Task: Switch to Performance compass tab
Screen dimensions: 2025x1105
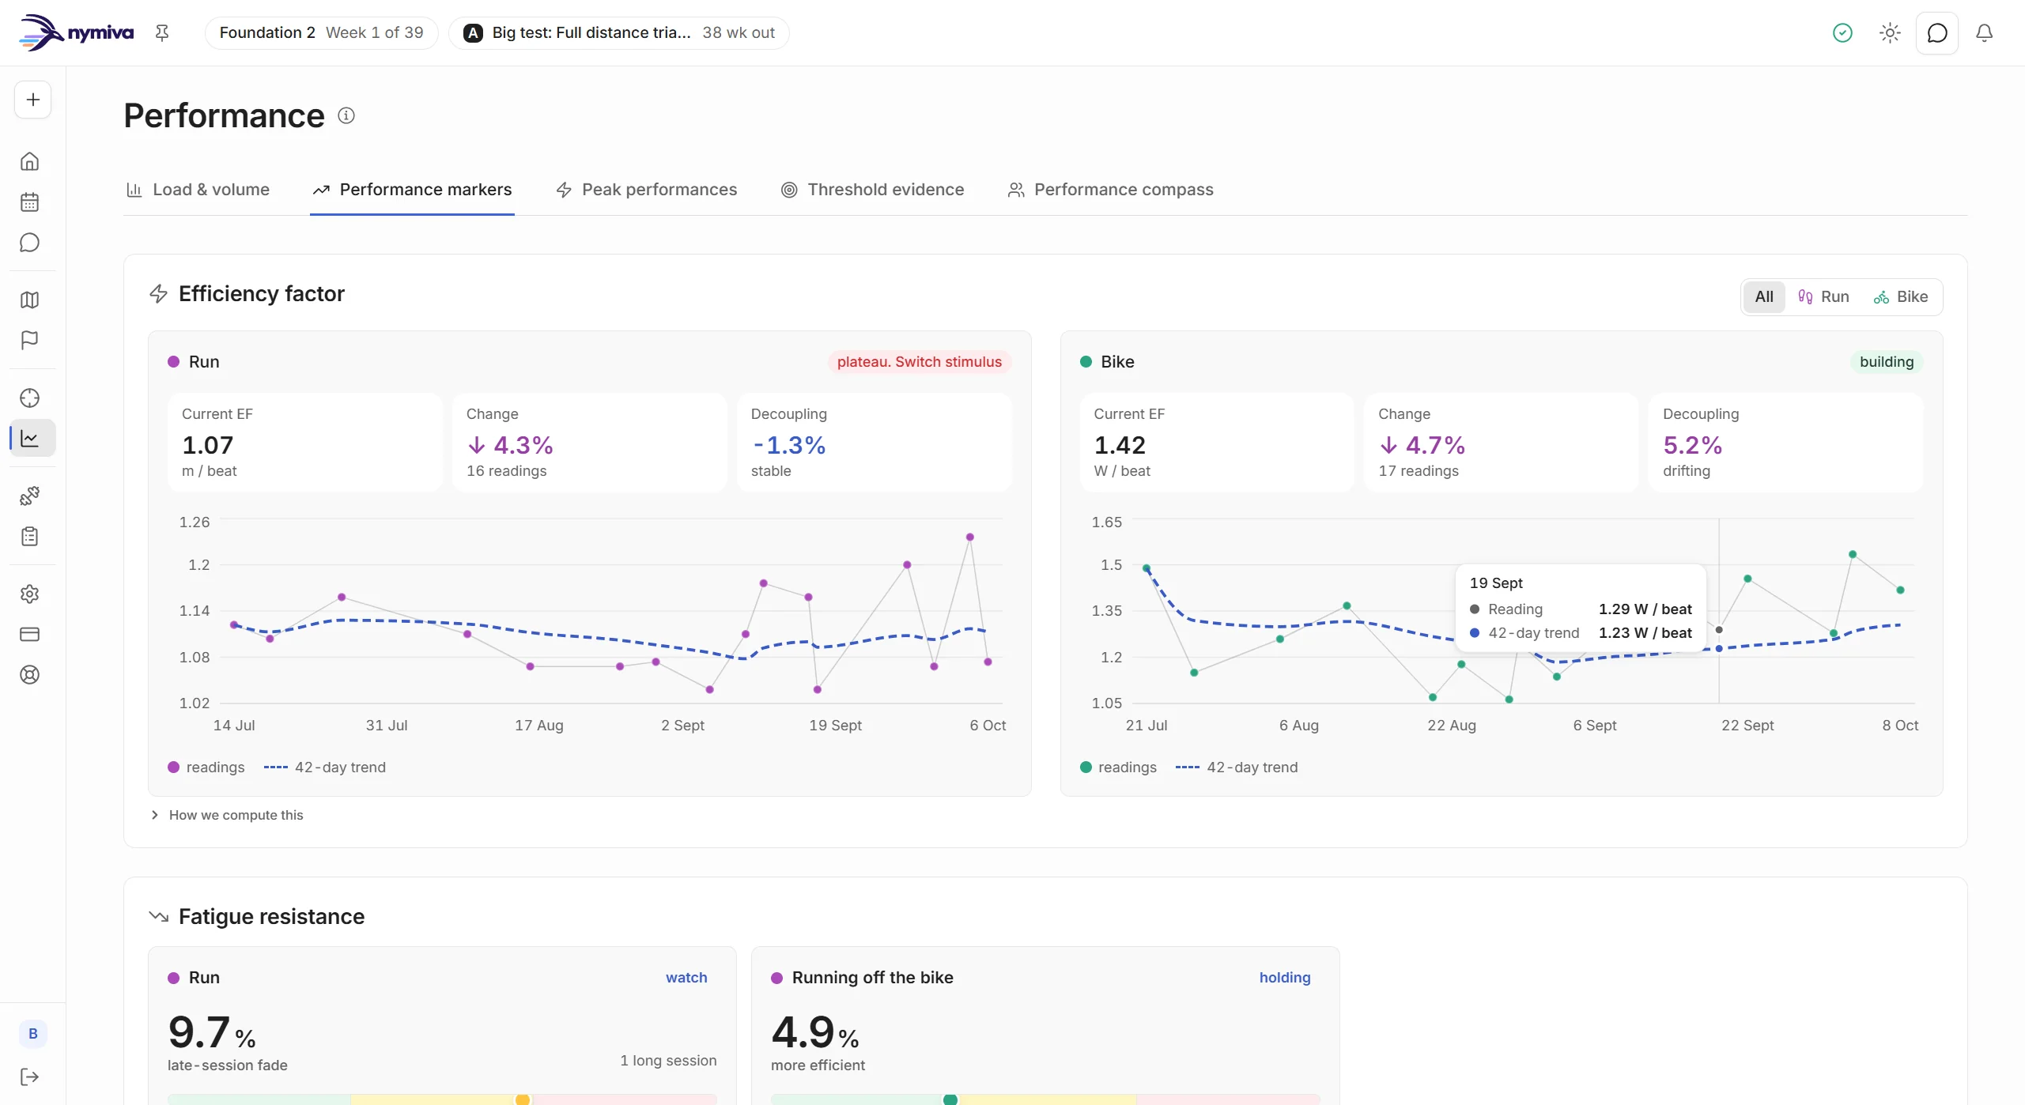Action: [1110, 190]
